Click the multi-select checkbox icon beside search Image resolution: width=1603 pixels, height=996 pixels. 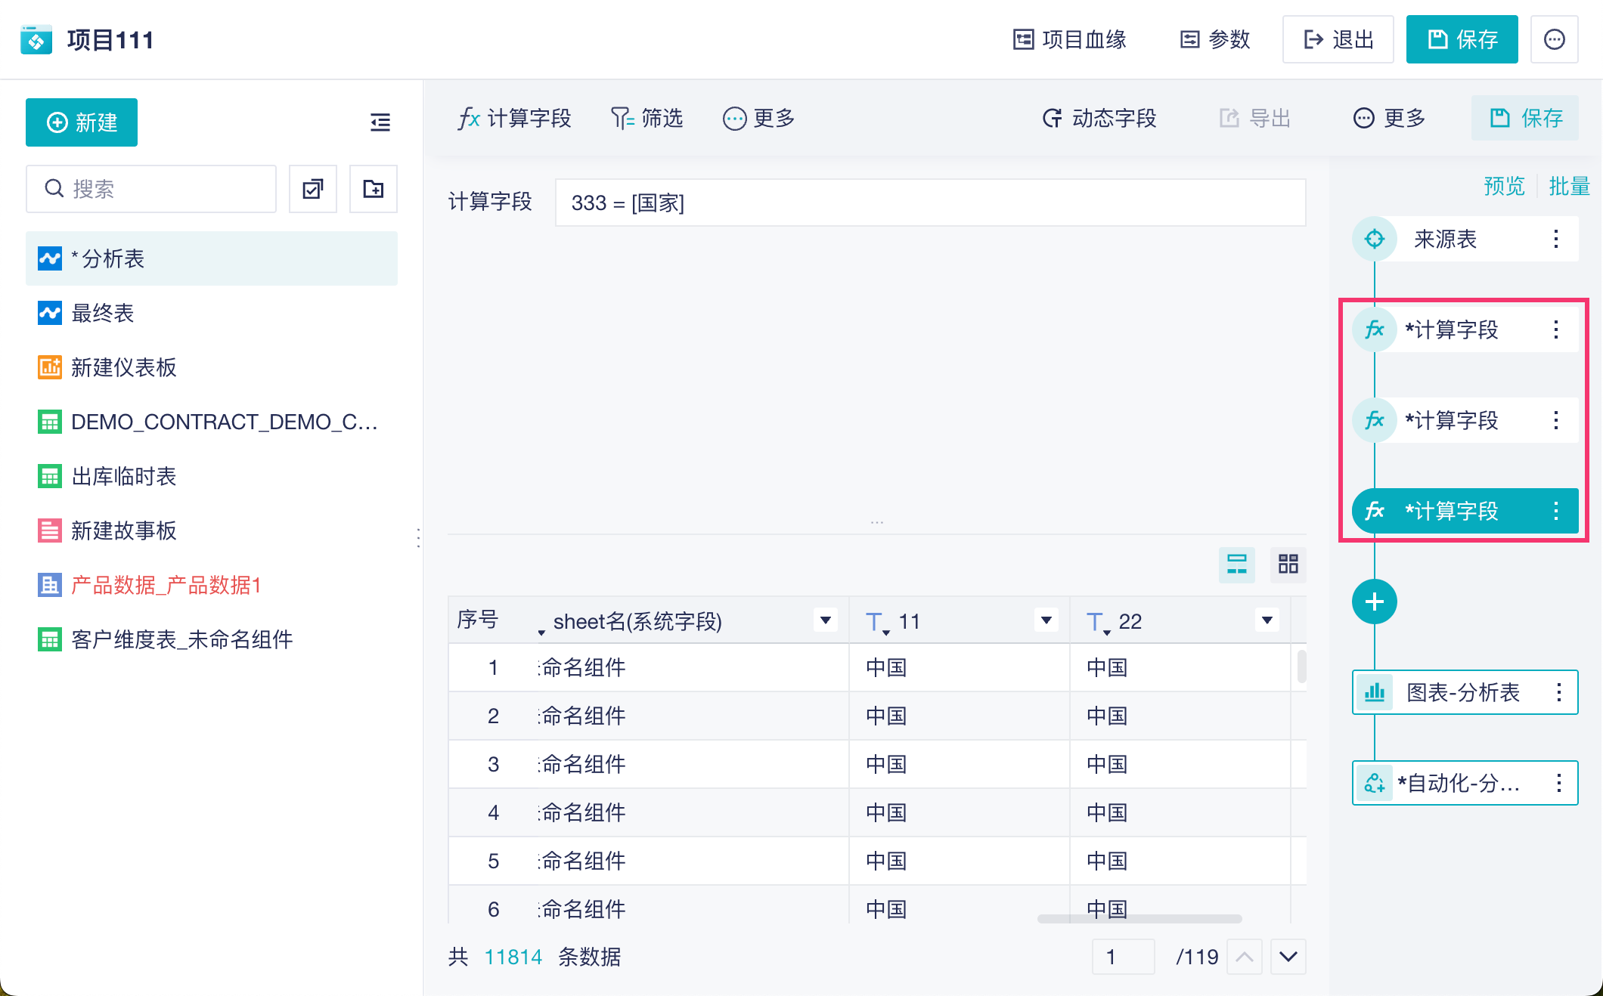coord(313,188)
